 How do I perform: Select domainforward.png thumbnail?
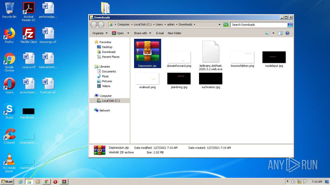tap(179, 59)
